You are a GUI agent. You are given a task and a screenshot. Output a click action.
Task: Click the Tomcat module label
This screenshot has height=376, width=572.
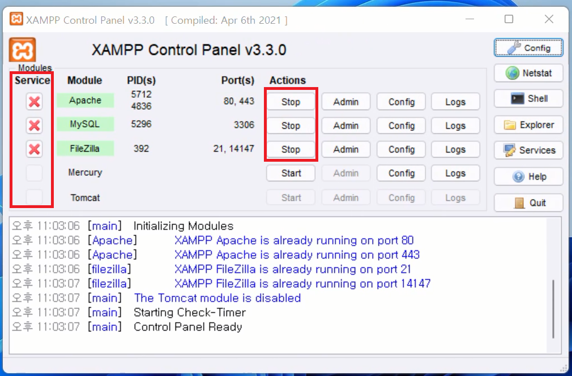pos(85,198)
